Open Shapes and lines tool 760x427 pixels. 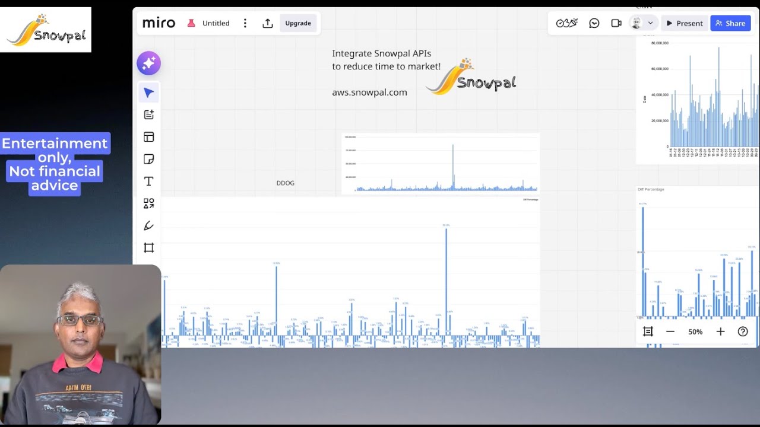148,203
